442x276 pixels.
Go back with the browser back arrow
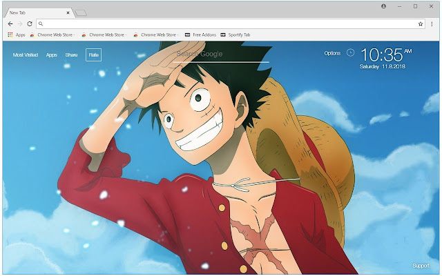(10, 24)
